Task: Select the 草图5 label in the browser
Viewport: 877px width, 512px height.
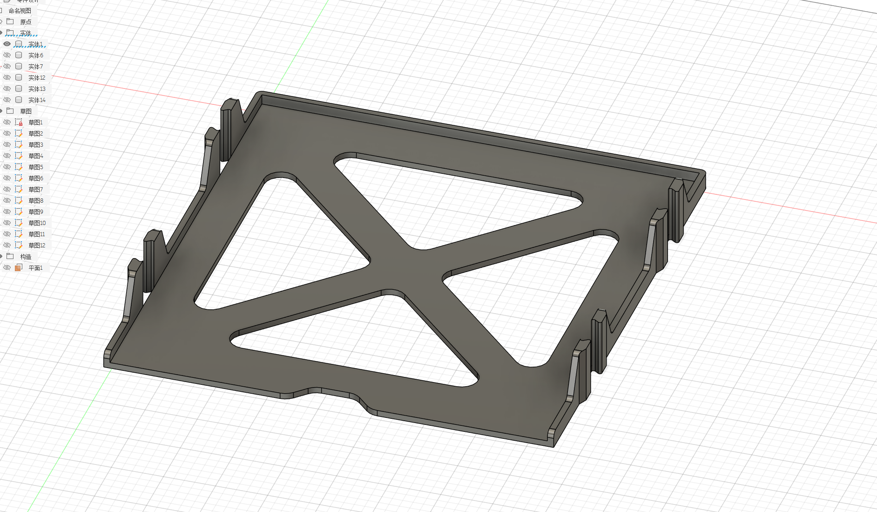Action: (x=35, y=167)
